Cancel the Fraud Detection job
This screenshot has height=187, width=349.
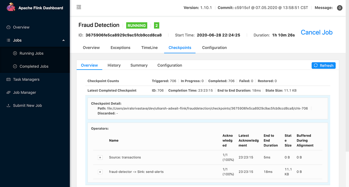pyautogui.click(x=316, y=32)
